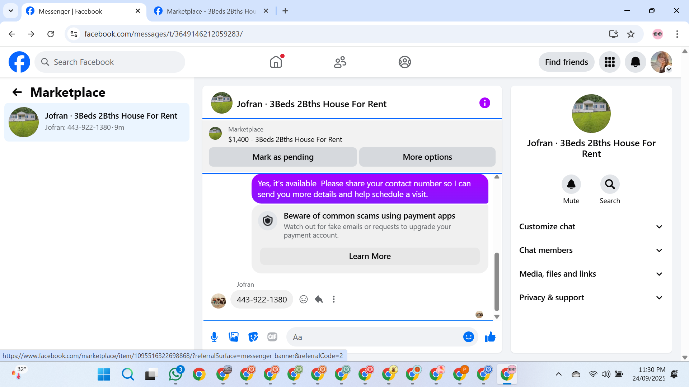Viewport: 689px width, 387px height.
Task: Open a new browser tab
Action: pos(285,11)
